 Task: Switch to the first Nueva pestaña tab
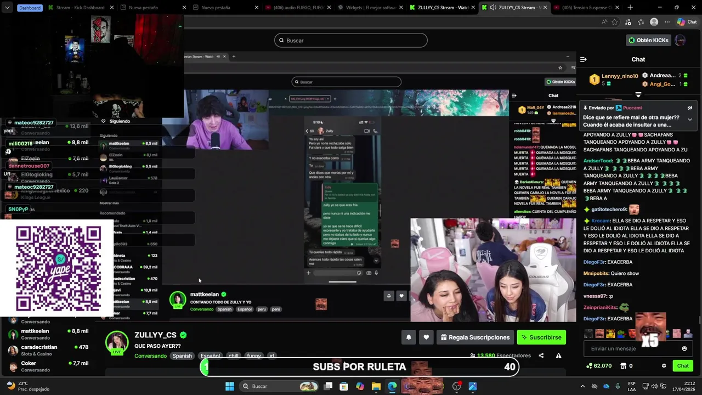click(153, 8)
